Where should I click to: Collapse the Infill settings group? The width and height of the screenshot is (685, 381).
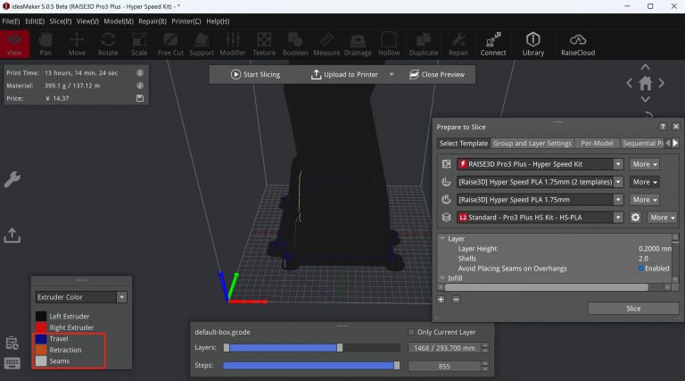tap(442, 277)
